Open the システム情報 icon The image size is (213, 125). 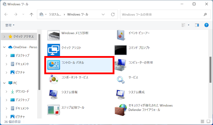coord(53,94)
